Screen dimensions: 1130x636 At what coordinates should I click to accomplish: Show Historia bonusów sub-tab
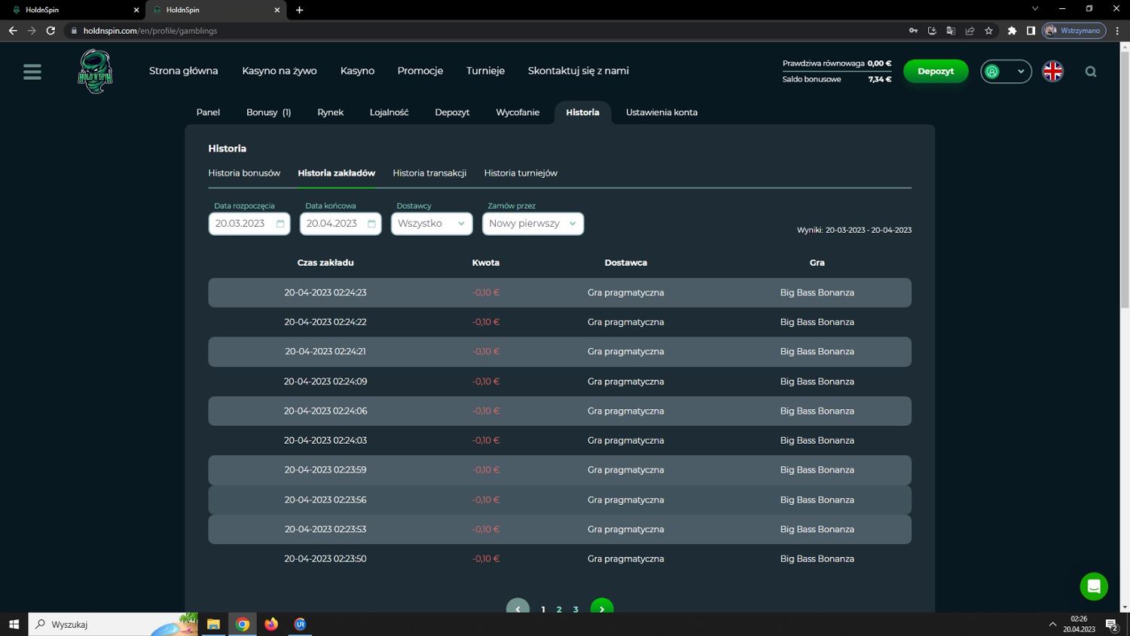[x=244, y=173]
